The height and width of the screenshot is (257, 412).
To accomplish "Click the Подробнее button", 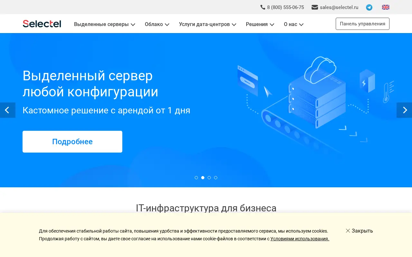I will tap(72, 142).
